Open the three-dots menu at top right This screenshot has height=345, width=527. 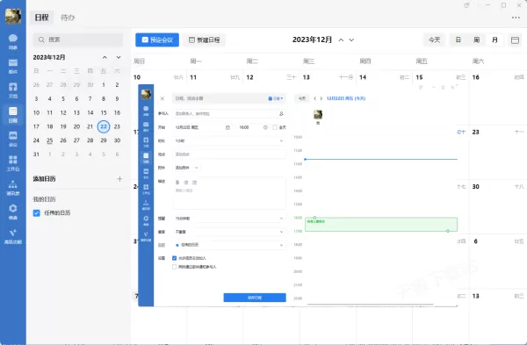516,18
